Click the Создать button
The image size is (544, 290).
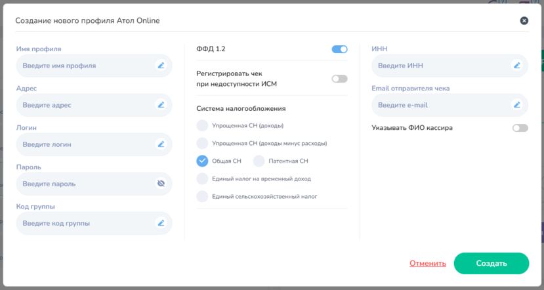(x=492, y=263)
